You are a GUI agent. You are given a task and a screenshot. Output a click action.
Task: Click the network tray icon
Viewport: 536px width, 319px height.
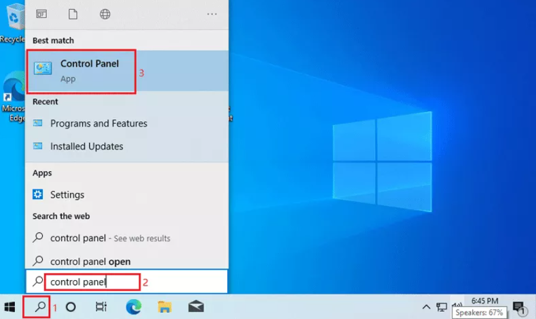click(x=441, y=307)
